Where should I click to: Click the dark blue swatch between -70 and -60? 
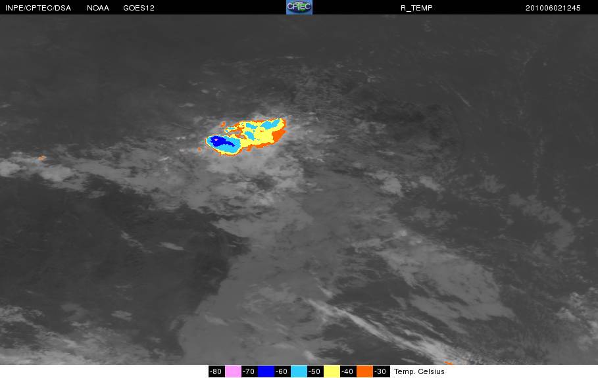click(x=266, y=371)
